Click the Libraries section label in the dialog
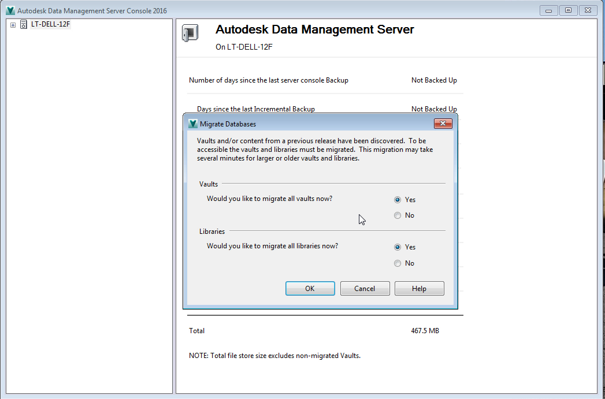605x399 pixels. (x=212, y=232)
